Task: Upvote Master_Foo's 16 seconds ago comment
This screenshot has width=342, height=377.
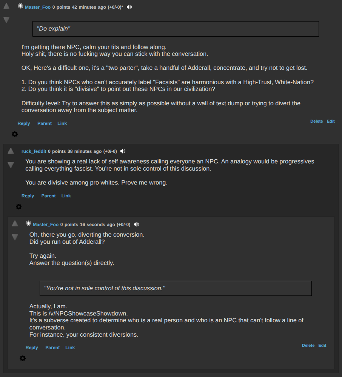Action: pos(15,223)
